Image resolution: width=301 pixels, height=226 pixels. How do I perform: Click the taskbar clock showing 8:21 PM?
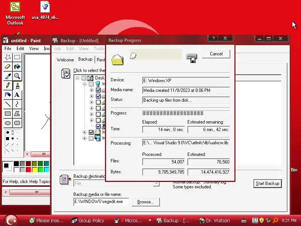coord(289,220)
